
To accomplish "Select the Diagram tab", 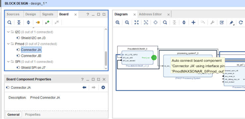I will (x=121, y=14).
